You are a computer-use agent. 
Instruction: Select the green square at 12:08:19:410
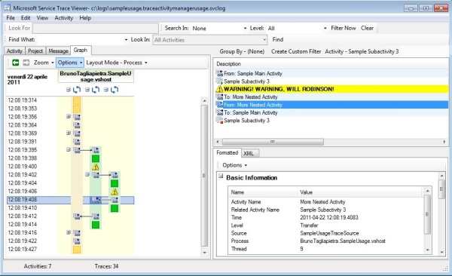click(x=115, y=208)
